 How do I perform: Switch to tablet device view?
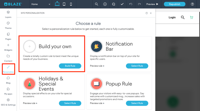[x=64, y=4]
